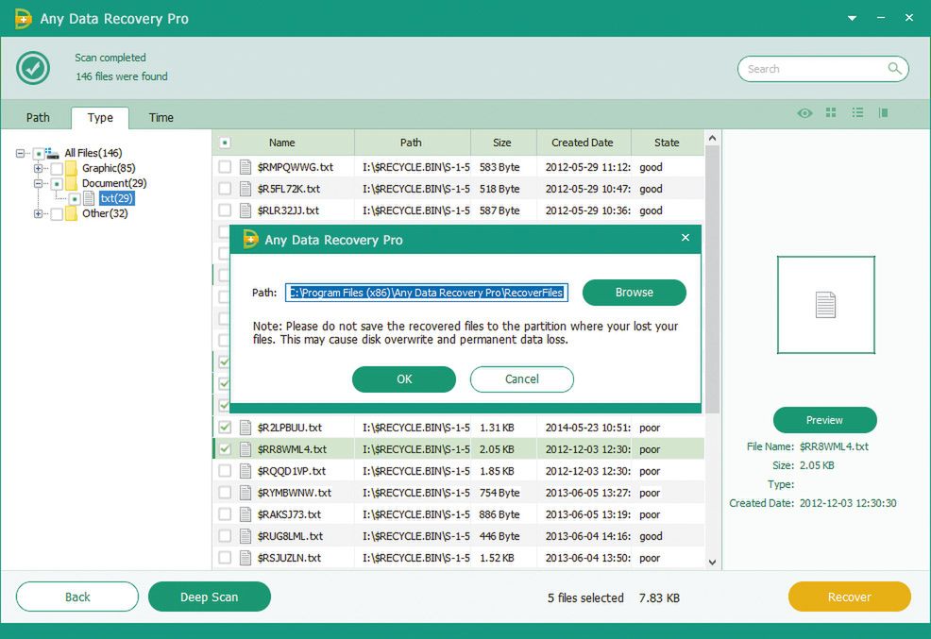The width and height of the screenshot is (931, 639).
Task: Click the file icon of $RMPQWWG.txt
Action: (246, 167)
